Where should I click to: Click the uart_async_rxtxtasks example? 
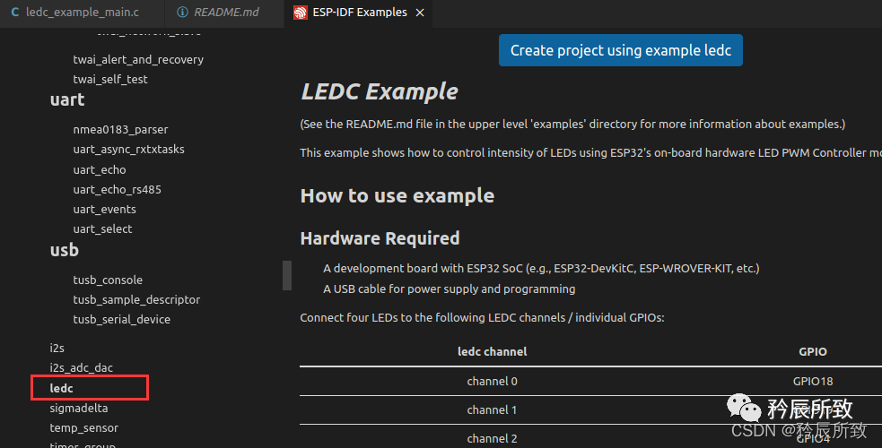pyautogui.click(x=128, y=150)
